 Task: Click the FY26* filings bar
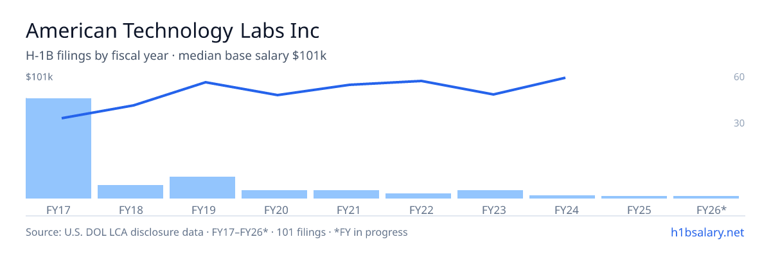706,197
